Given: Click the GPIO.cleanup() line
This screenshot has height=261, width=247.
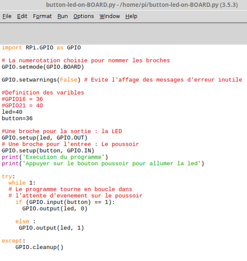Looking at the screenshot, I should [x=39, y=247].
